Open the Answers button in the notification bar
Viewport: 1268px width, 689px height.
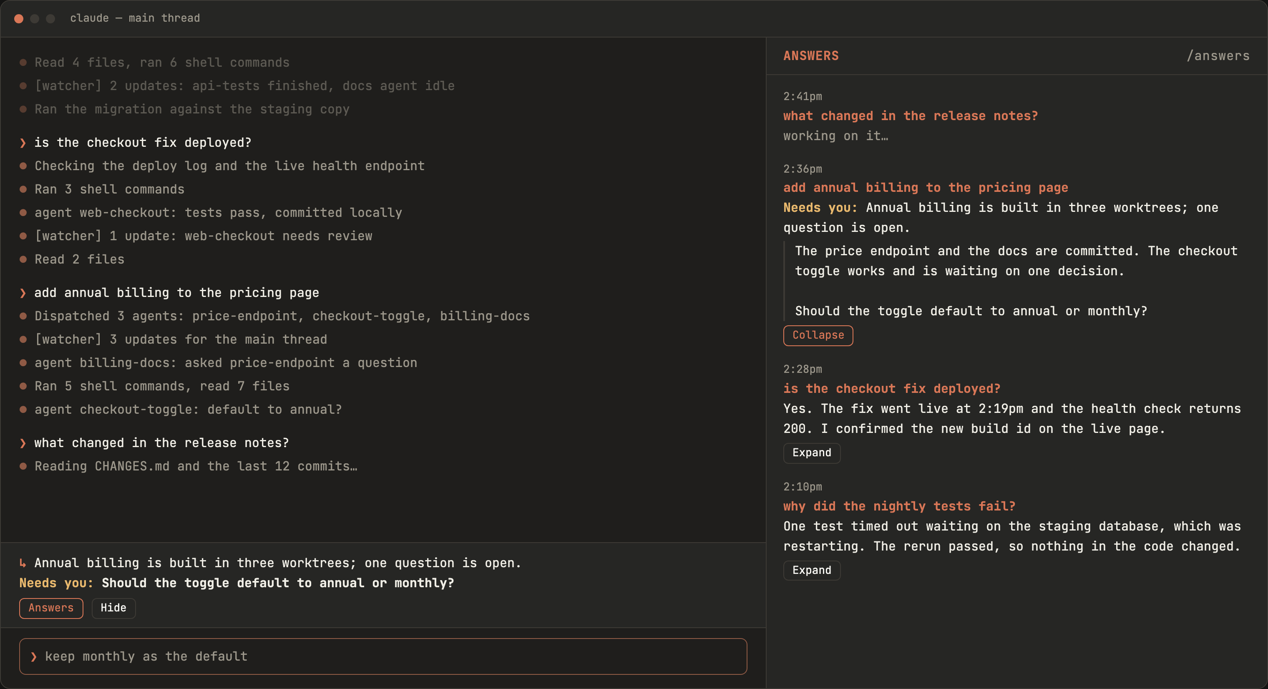point(51,608)
